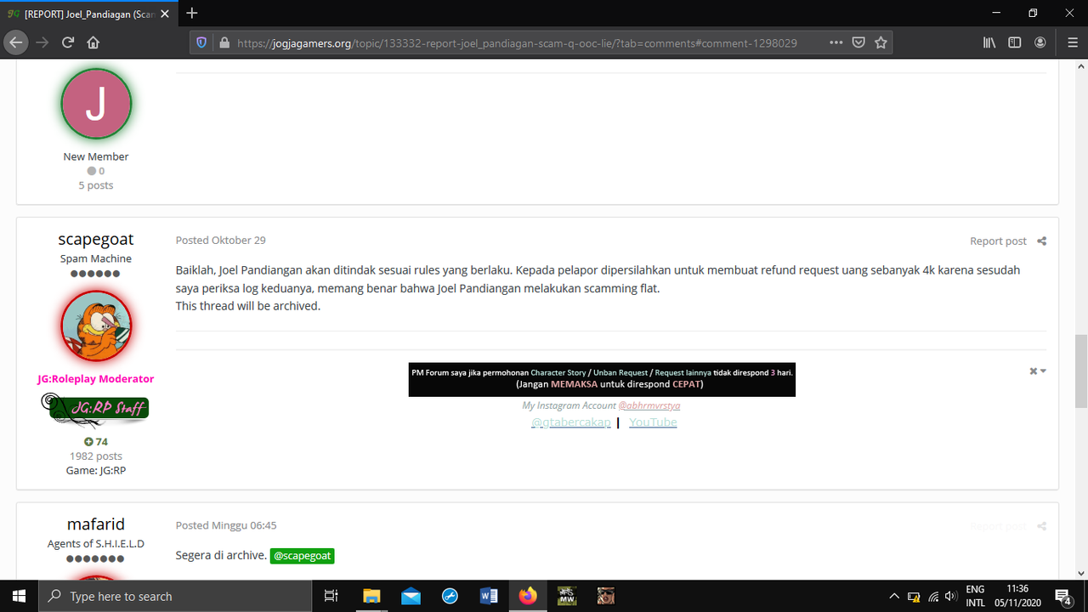Open mafarid's profile from username
The height and width of the screenshot is (612, 1088).
pyautogui.click(x=96, y=524)
